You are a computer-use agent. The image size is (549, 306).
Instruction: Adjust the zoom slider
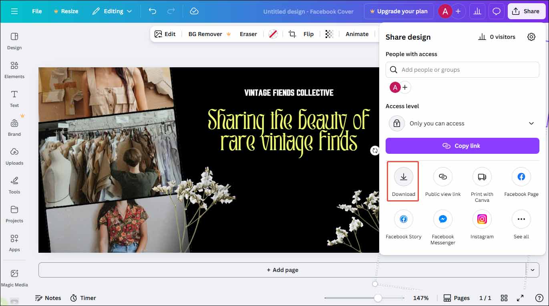(378, 298)
